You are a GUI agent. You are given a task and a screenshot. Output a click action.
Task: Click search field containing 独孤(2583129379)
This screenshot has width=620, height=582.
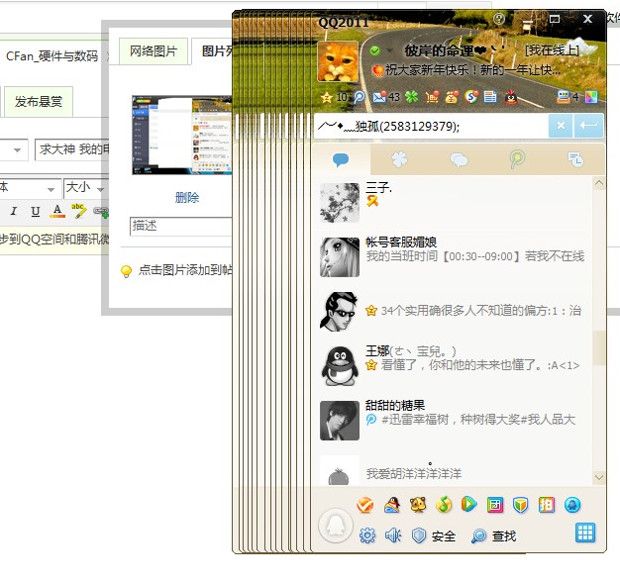coord(431,126)
